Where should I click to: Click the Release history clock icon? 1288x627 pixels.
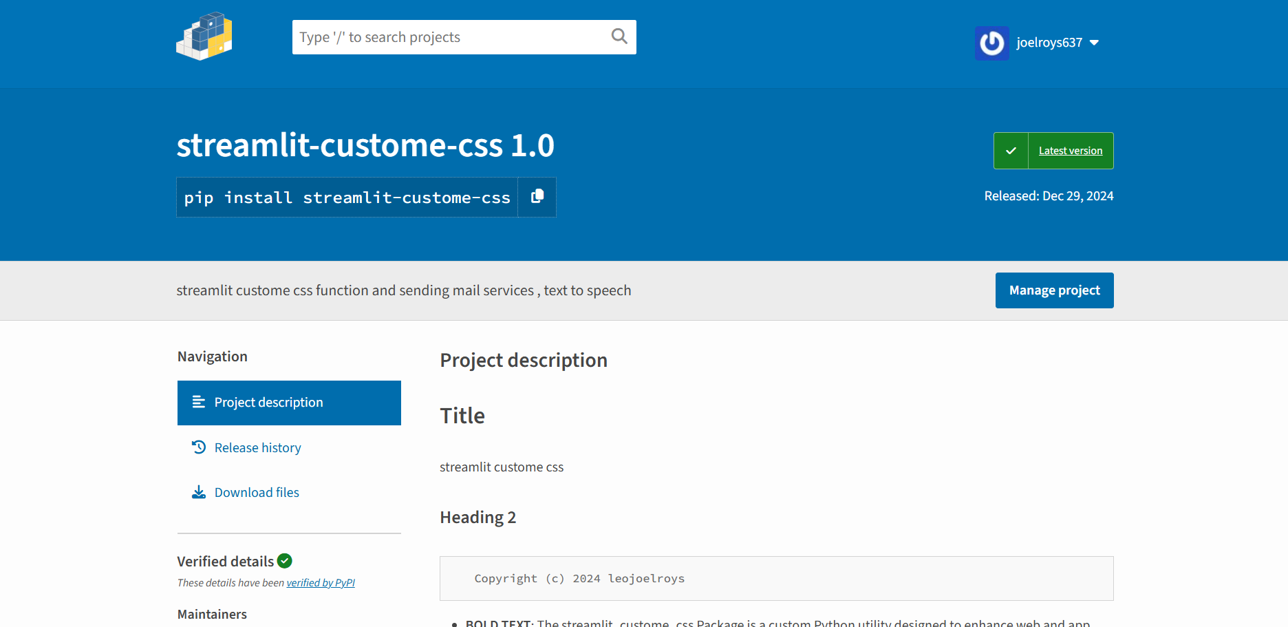[199, 447]
